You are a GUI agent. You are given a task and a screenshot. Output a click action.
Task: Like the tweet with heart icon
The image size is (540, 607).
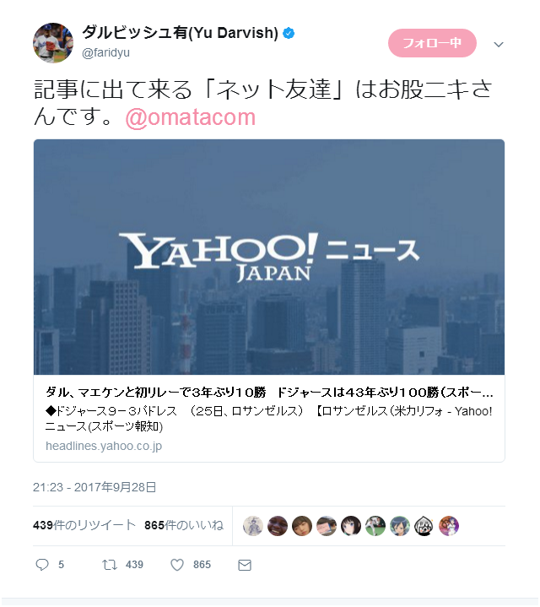[x=177, y=565]
